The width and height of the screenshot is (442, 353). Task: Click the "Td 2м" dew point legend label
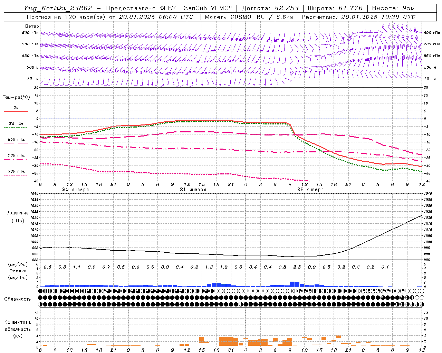pos(16,123)
